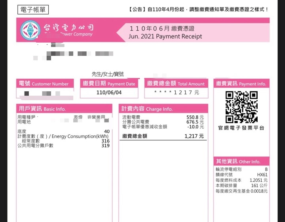The height and width of the screenshot is (222, 285).
Task: Click the 輪流停電組別 value B
Action: tap(266, 169)
